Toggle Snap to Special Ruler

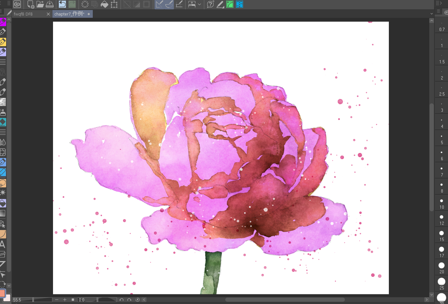coord(169,4)
